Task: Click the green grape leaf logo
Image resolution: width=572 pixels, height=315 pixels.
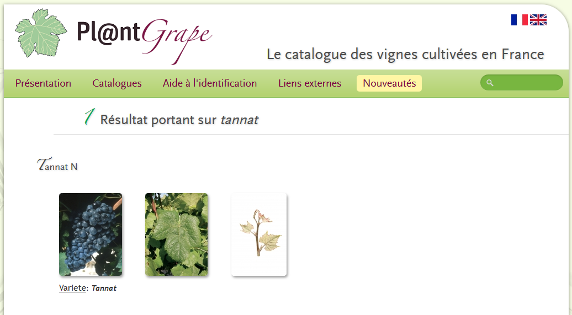Action: (x=41, y=33)
